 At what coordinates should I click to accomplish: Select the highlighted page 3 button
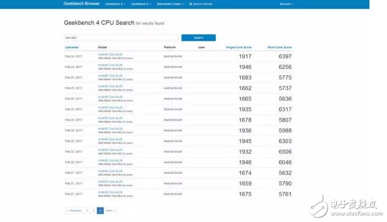pyautogui.click(x=100, y=210)
